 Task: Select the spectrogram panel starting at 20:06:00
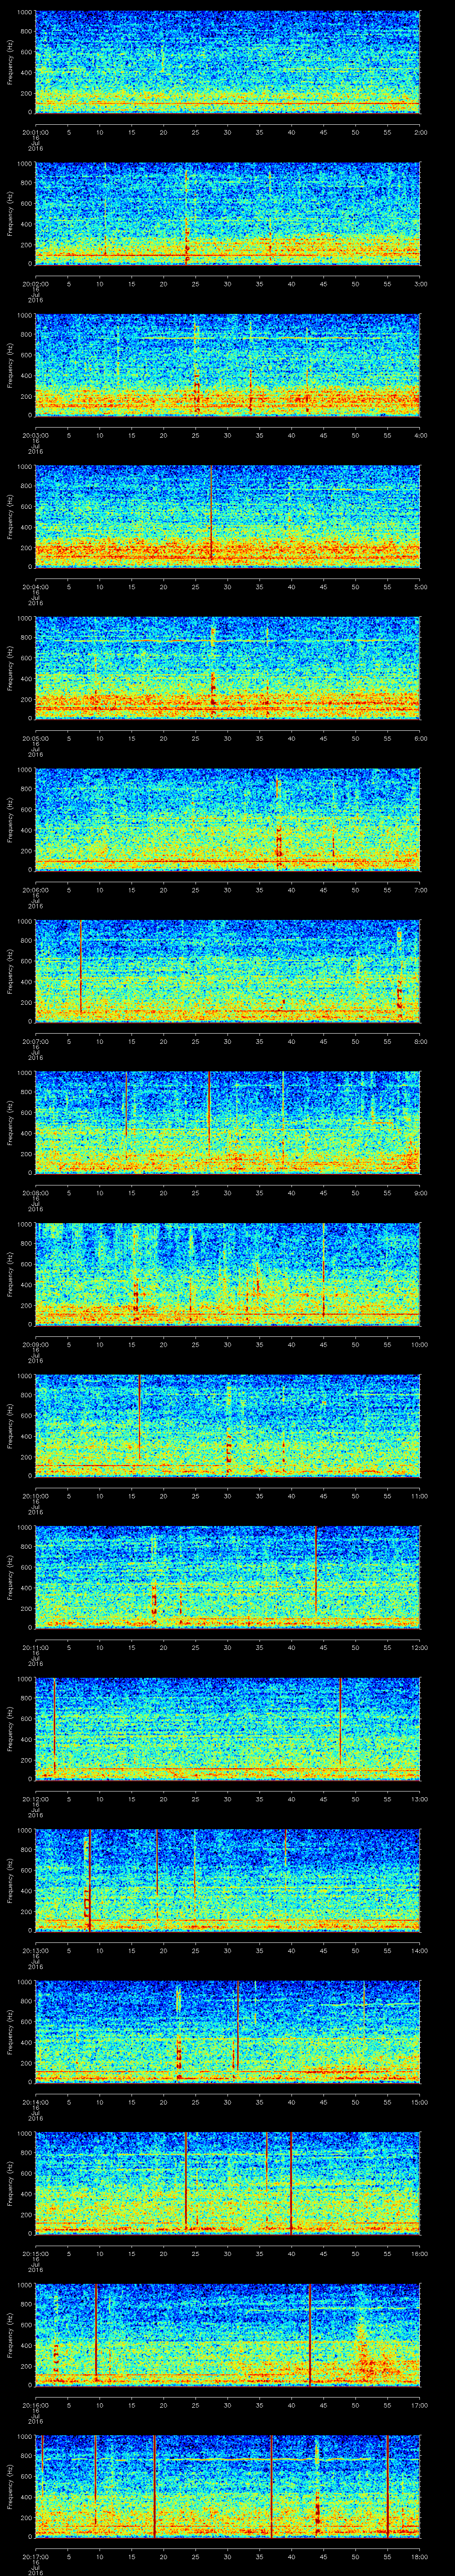tap(228, 820)
